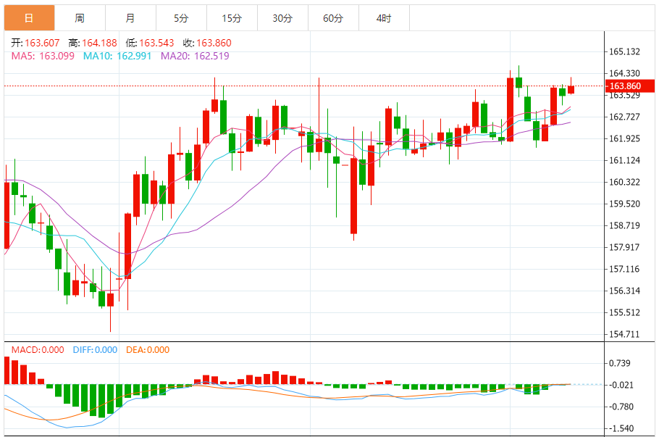Click the 154.711 price axis label
659x437 pixels.
(624, 334)
